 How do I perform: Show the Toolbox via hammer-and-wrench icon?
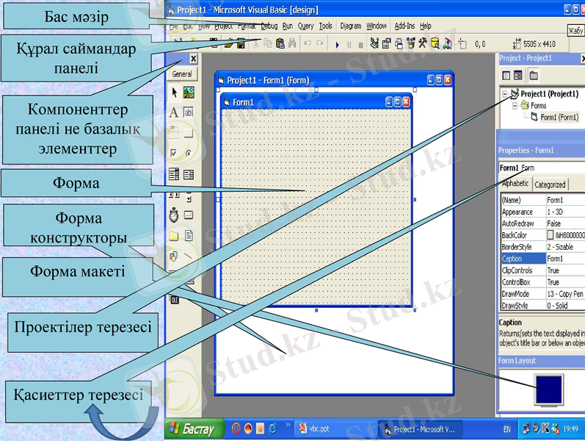click(422, 43)
